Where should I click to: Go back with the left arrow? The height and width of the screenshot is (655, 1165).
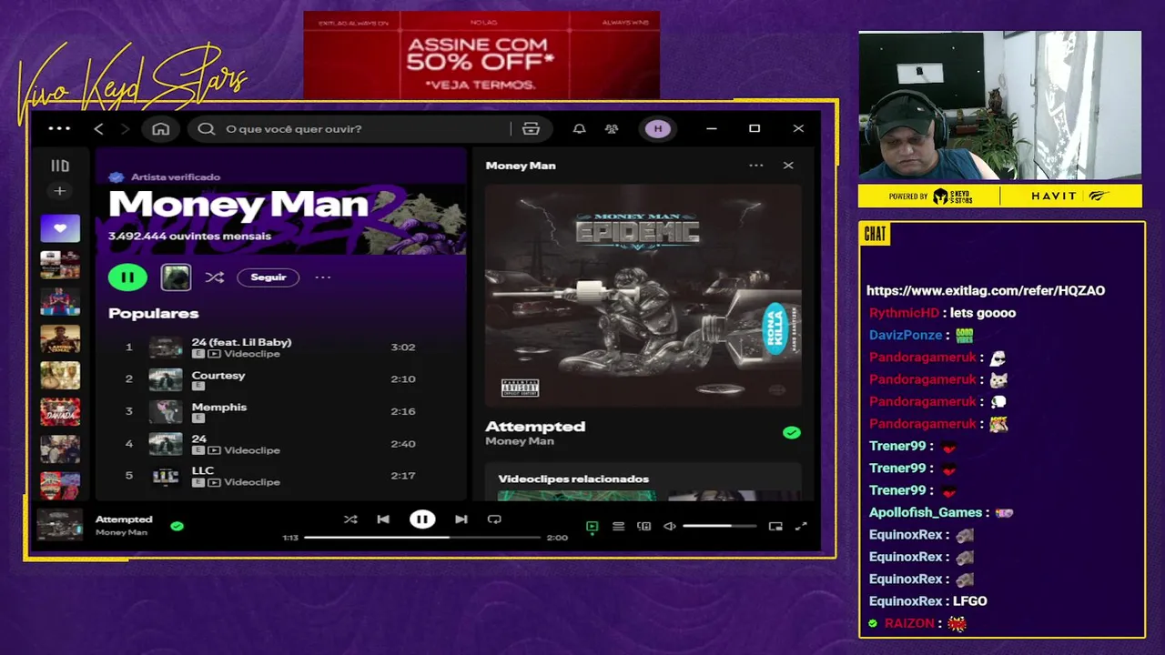tap(99, 129)
